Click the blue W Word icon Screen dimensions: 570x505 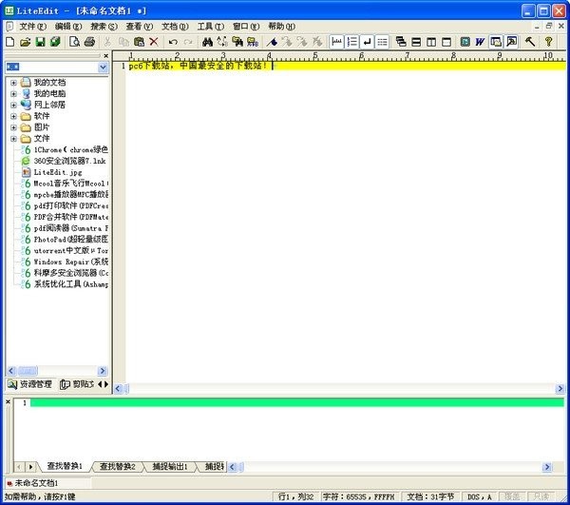click(x=480, y=42)
